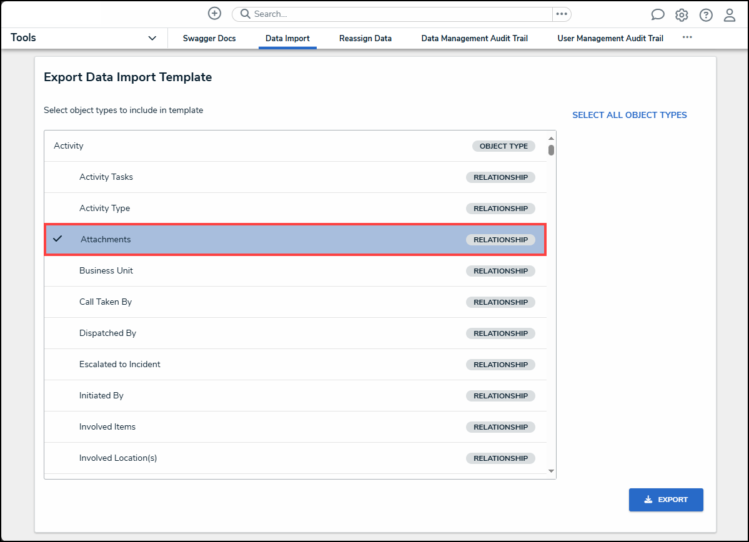Select the Activity object type row
This screenshot has width=749, height=542.
click(295, 146)
